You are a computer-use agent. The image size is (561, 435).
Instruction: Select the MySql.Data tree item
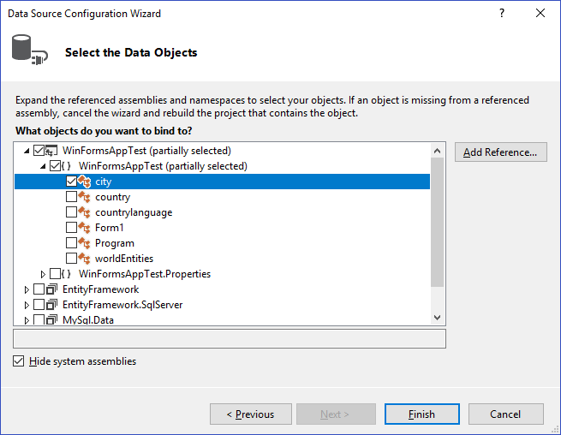pos(88,320)
